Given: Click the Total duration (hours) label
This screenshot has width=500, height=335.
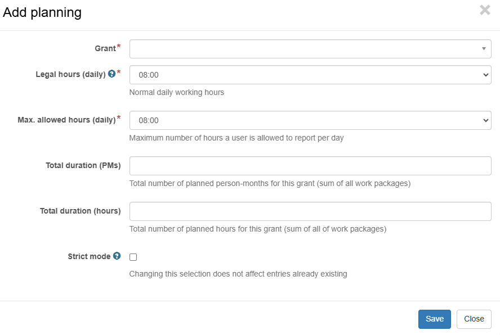Looking at the screenshot, I should (81, 211).
